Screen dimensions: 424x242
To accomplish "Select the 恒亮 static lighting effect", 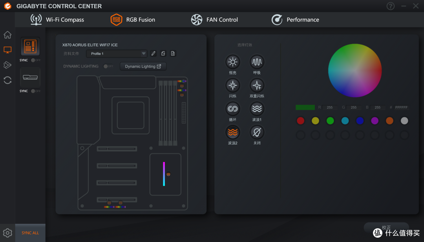I will (x=232, y=62).
